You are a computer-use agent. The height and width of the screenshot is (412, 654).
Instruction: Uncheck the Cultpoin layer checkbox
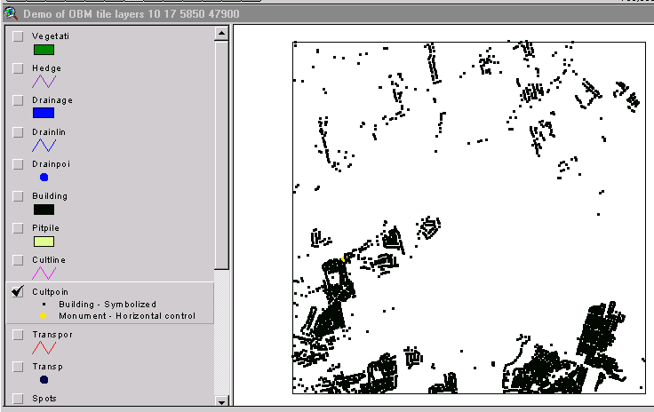point(18,291)
